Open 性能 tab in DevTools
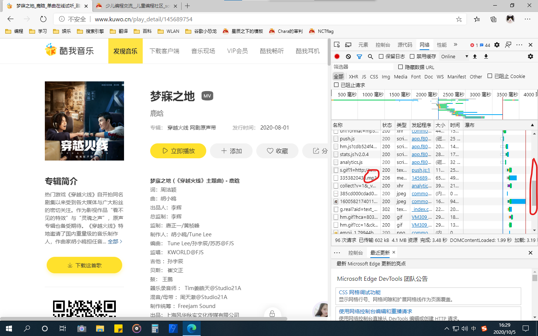The height and width of the screenshot is (336, 538). click(x=442, y=45)
